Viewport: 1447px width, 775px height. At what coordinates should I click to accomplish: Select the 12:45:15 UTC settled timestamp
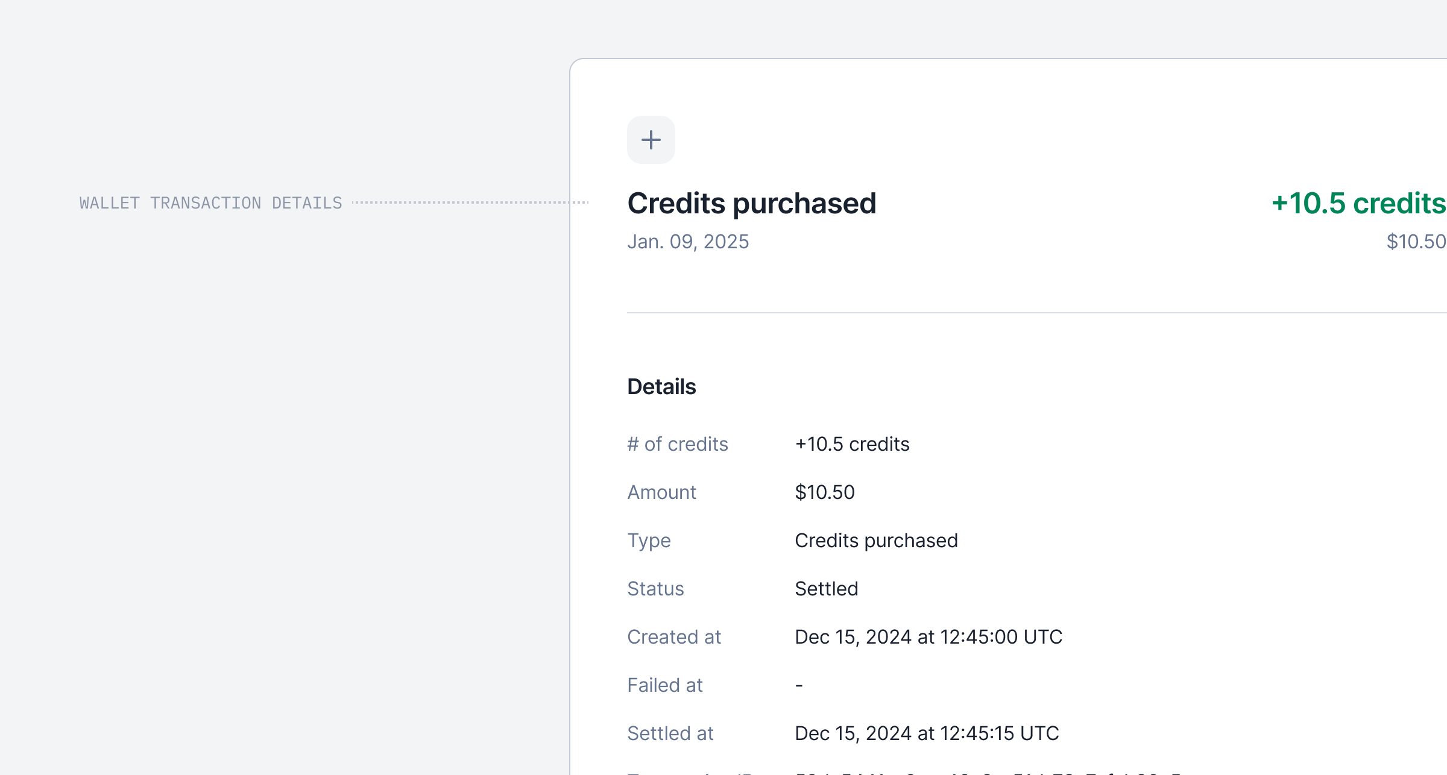[927, 733]
